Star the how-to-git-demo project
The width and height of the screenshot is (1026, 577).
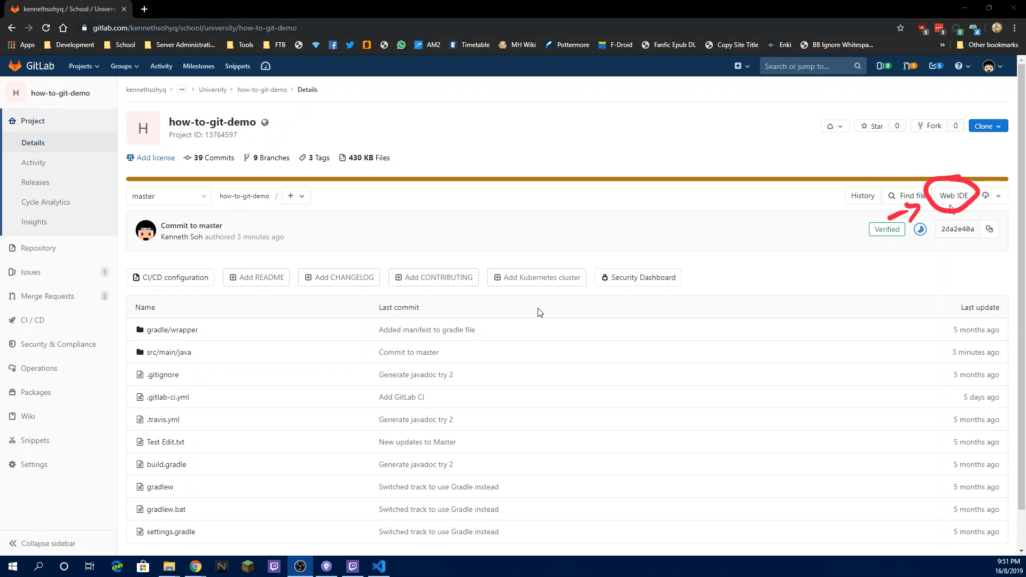tap(872, 126)
